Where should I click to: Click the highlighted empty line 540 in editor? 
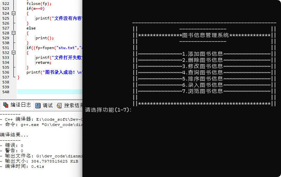pyautogui.click(x=50, y=92)
